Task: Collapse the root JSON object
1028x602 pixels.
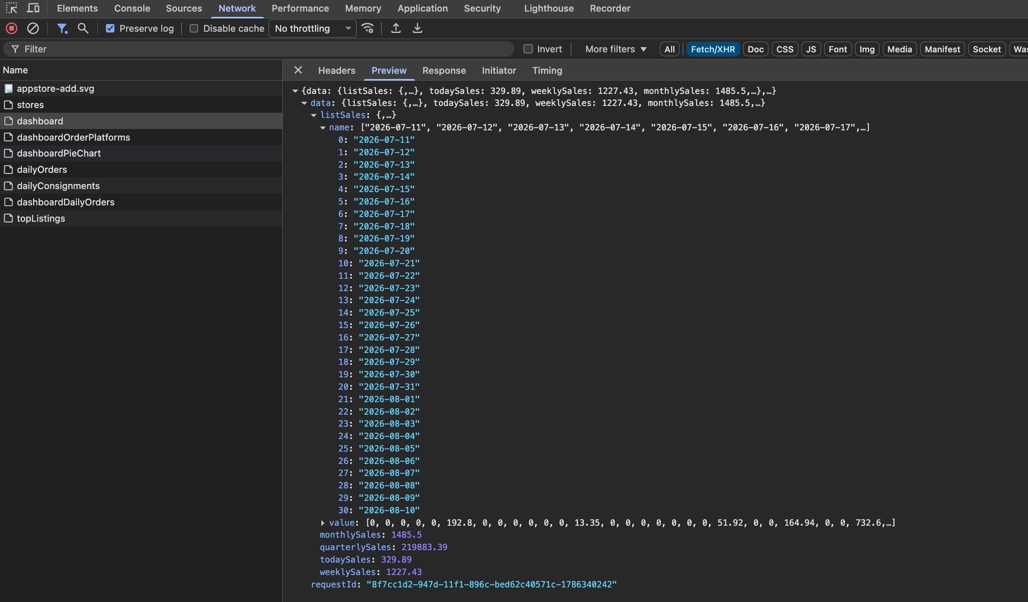Action: coord(295,91)
